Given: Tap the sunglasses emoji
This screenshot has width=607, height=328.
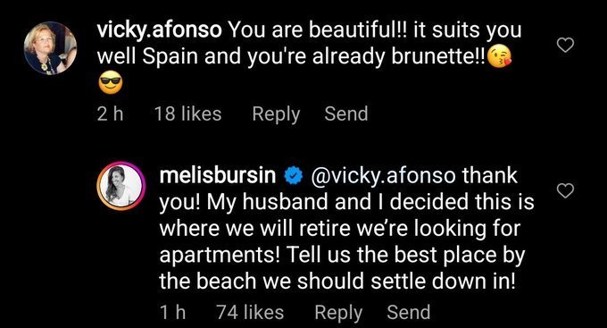Looking at the screenshot, I should point(111,84).
